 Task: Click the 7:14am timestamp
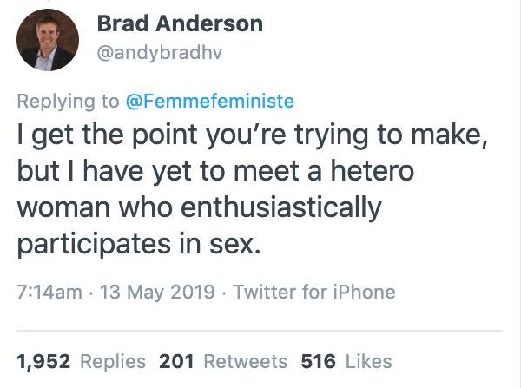(48, 292)
